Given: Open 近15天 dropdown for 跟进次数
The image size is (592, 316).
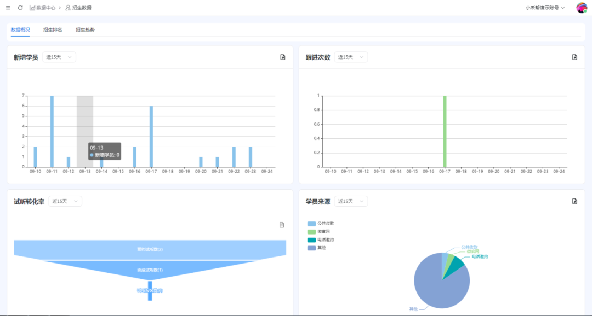Looking at the screenshot, I should [351, 57].
